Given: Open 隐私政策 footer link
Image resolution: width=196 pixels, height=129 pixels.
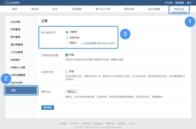Looking at the screenshot, I should [x=98, y=124].
